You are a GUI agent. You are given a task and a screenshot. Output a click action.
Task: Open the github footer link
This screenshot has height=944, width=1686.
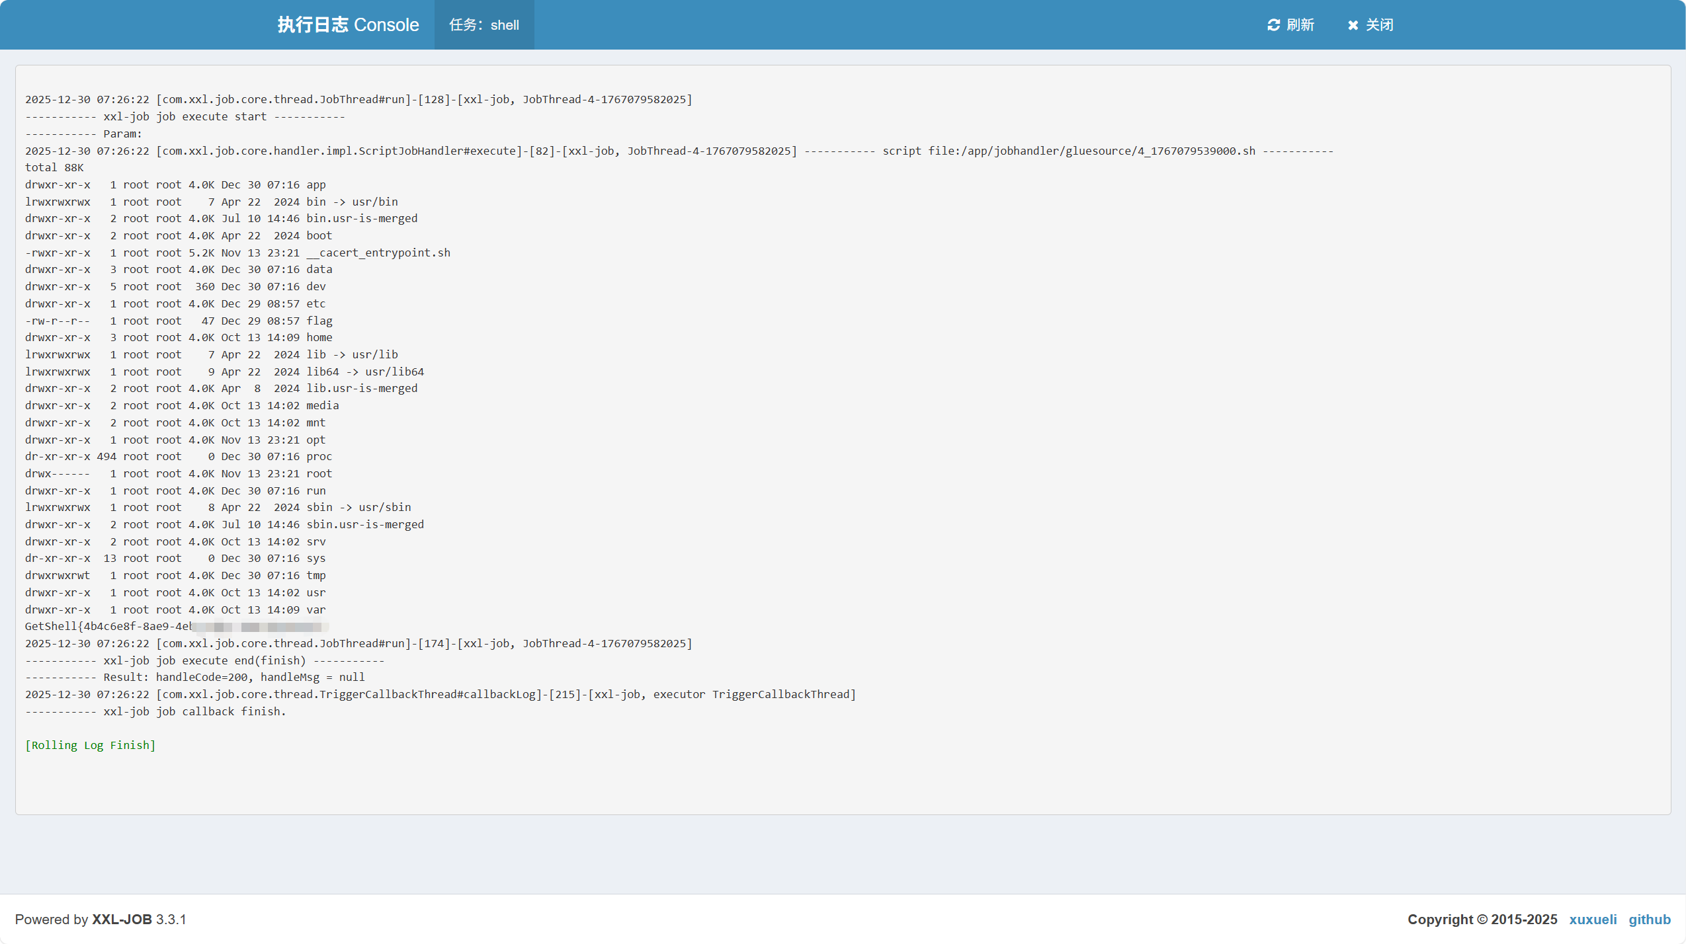1649,919
